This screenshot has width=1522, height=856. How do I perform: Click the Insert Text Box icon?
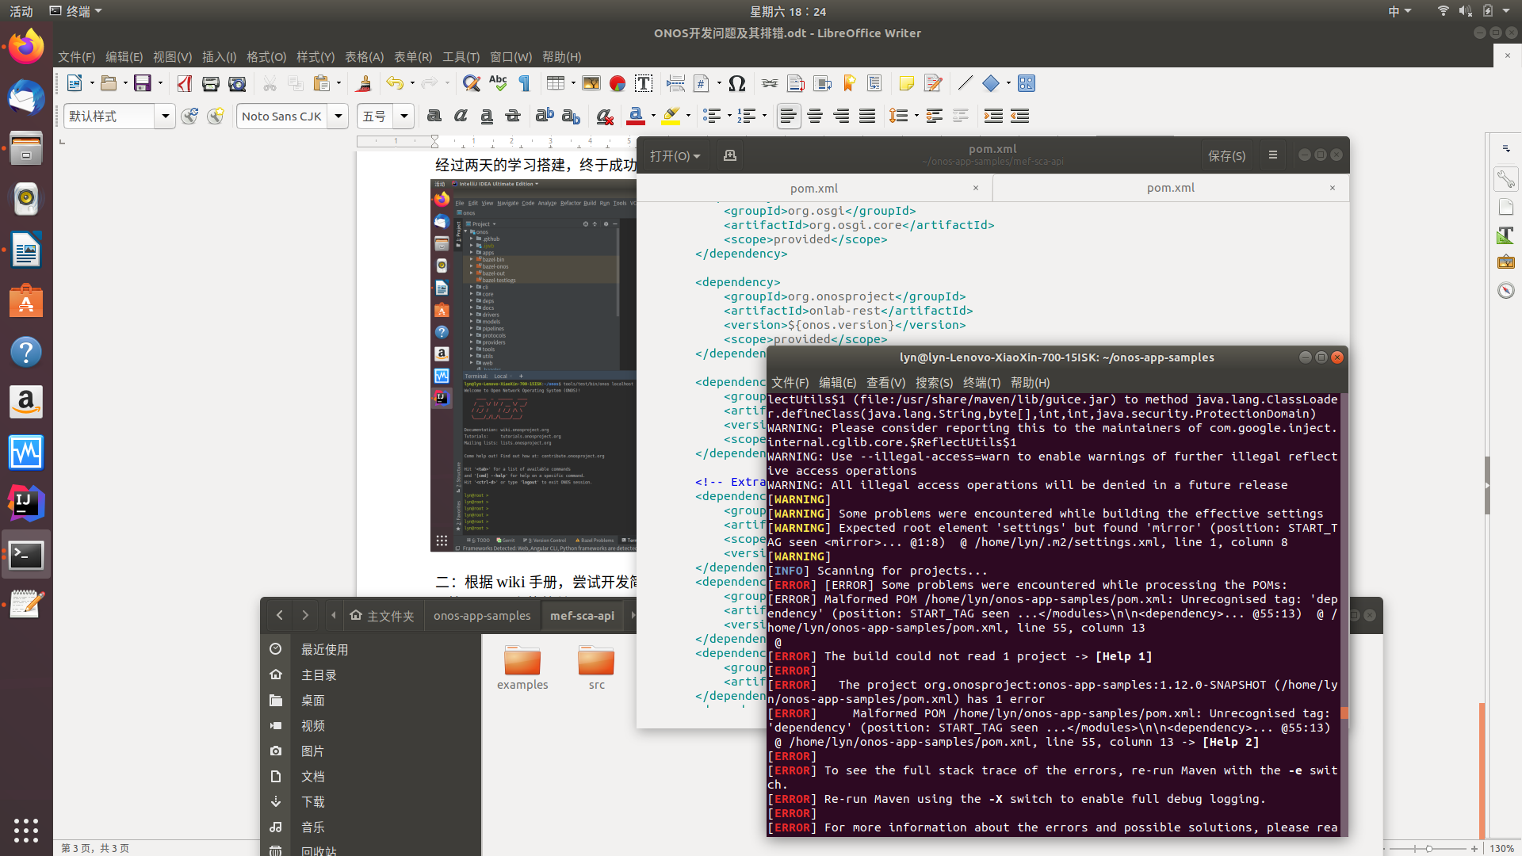pyautogui.click(x=644, y=83)
